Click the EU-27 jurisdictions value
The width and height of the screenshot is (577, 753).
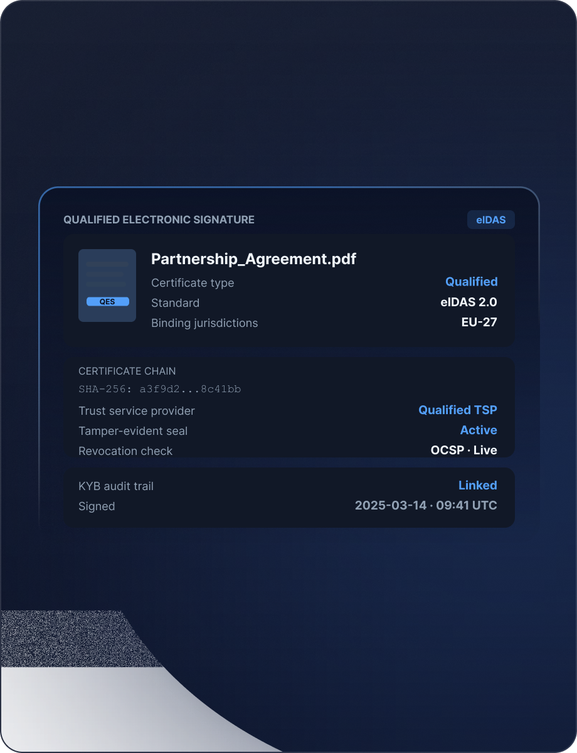tap(479, 322)
